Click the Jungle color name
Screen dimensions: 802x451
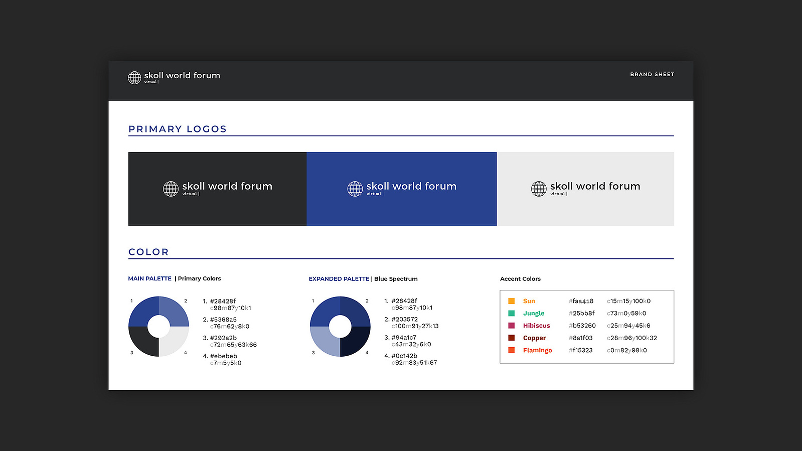534,314
